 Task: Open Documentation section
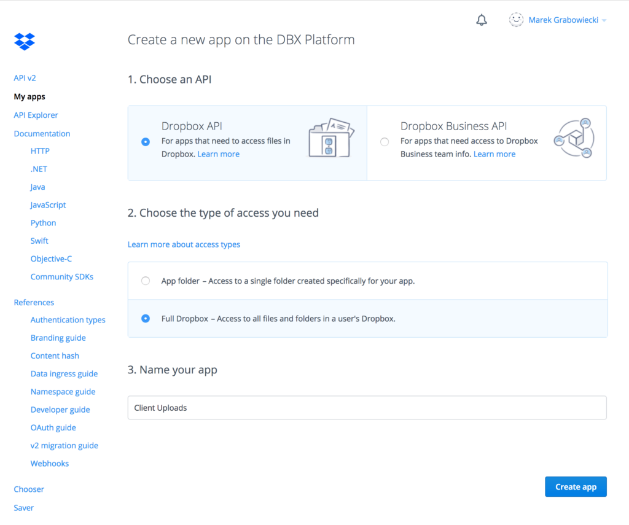point(42,134)
